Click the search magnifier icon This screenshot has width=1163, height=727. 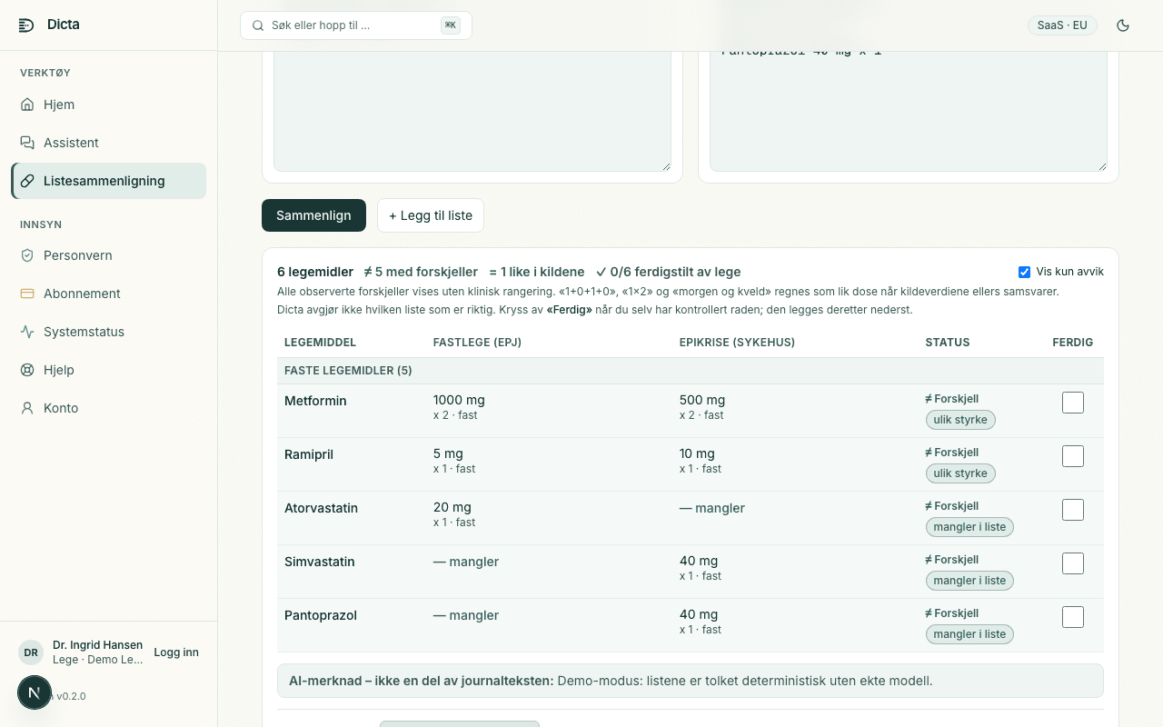(258, 25)
